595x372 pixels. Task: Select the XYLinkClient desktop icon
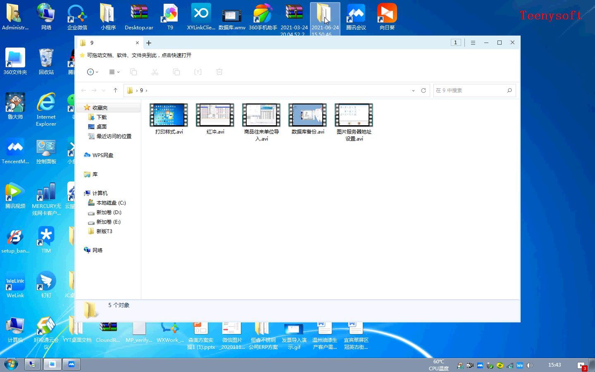(201, 17)
